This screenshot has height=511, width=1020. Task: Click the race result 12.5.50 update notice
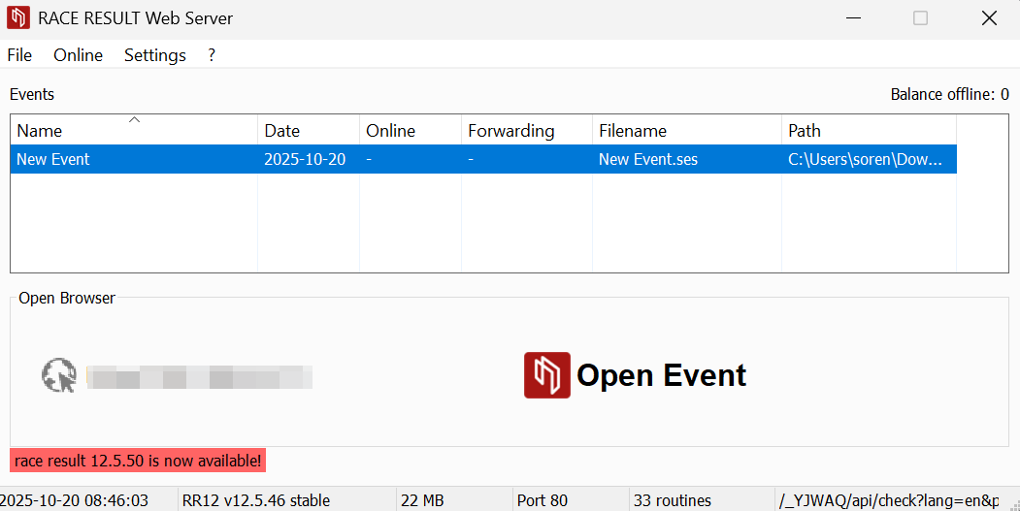coord(138,461)
